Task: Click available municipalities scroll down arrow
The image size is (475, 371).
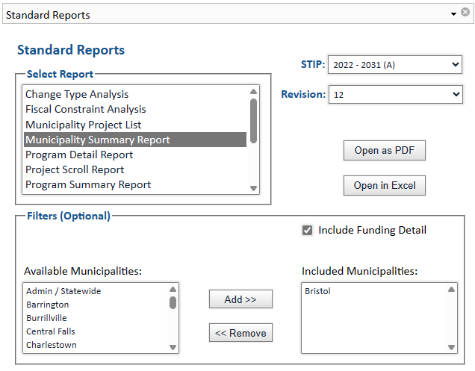Action: pyautogui.click(x=173, y=347)
